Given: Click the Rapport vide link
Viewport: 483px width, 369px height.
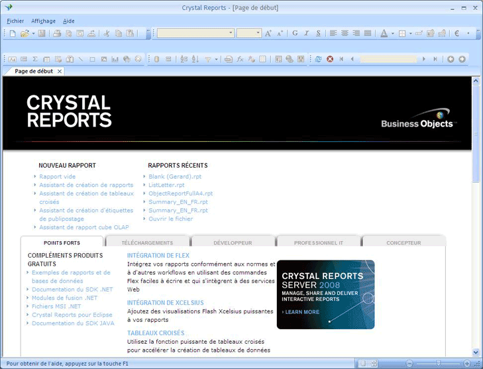Looking at the screenshot, I should 57,176.
